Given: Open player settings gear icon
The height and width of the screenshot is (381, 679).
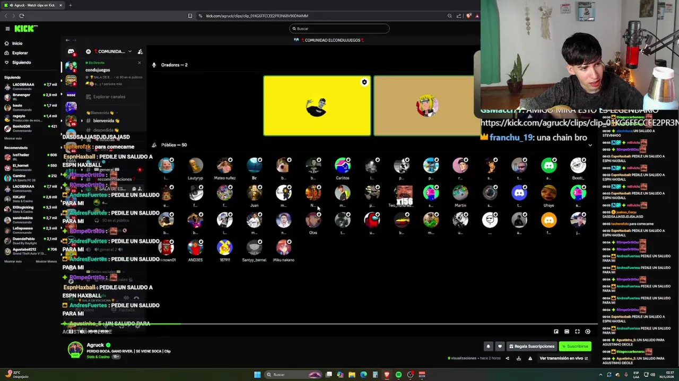Looking at the screenshot, I should pos(588,332).
